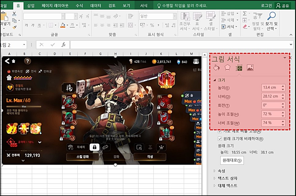Click decrease font size button
This screenshot has height=196, width=296.
pyautogui.click(x=87, y=17)
